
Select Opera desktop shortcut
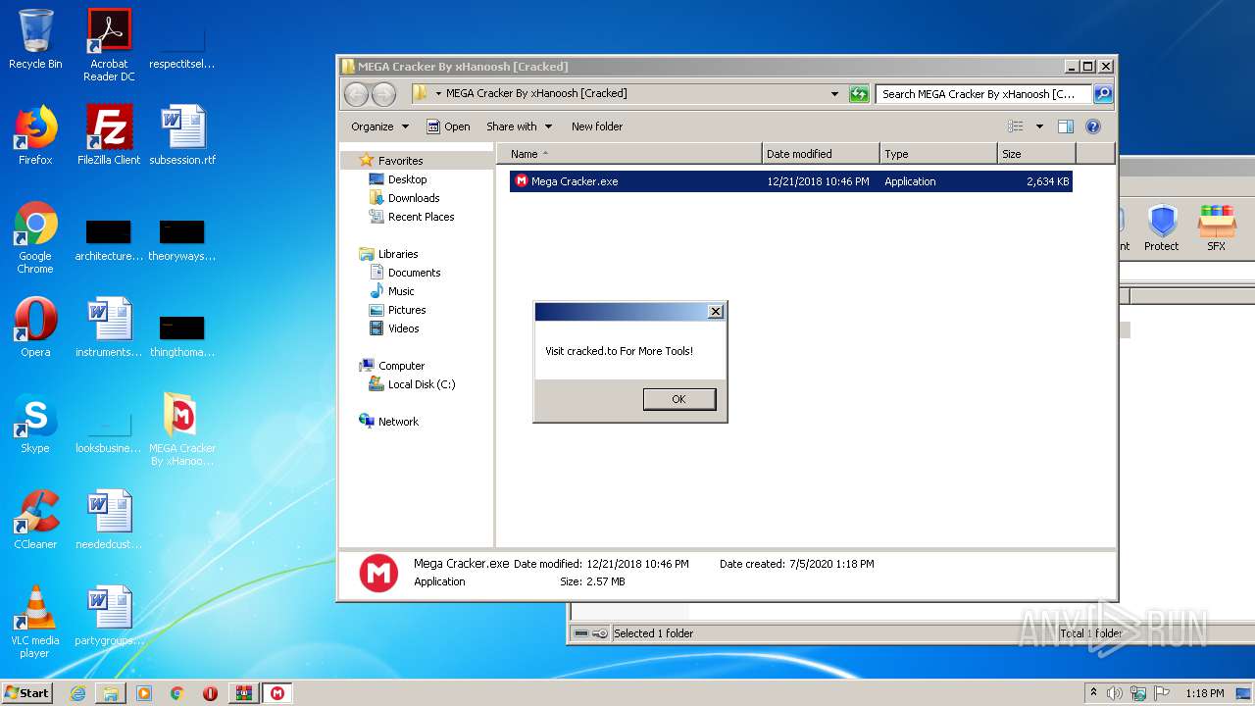click(35, 328)
